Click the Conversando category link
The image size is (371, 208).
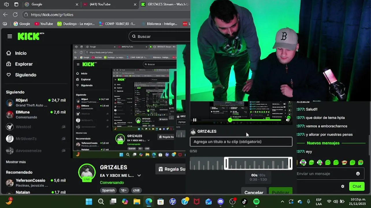(112, 183)
